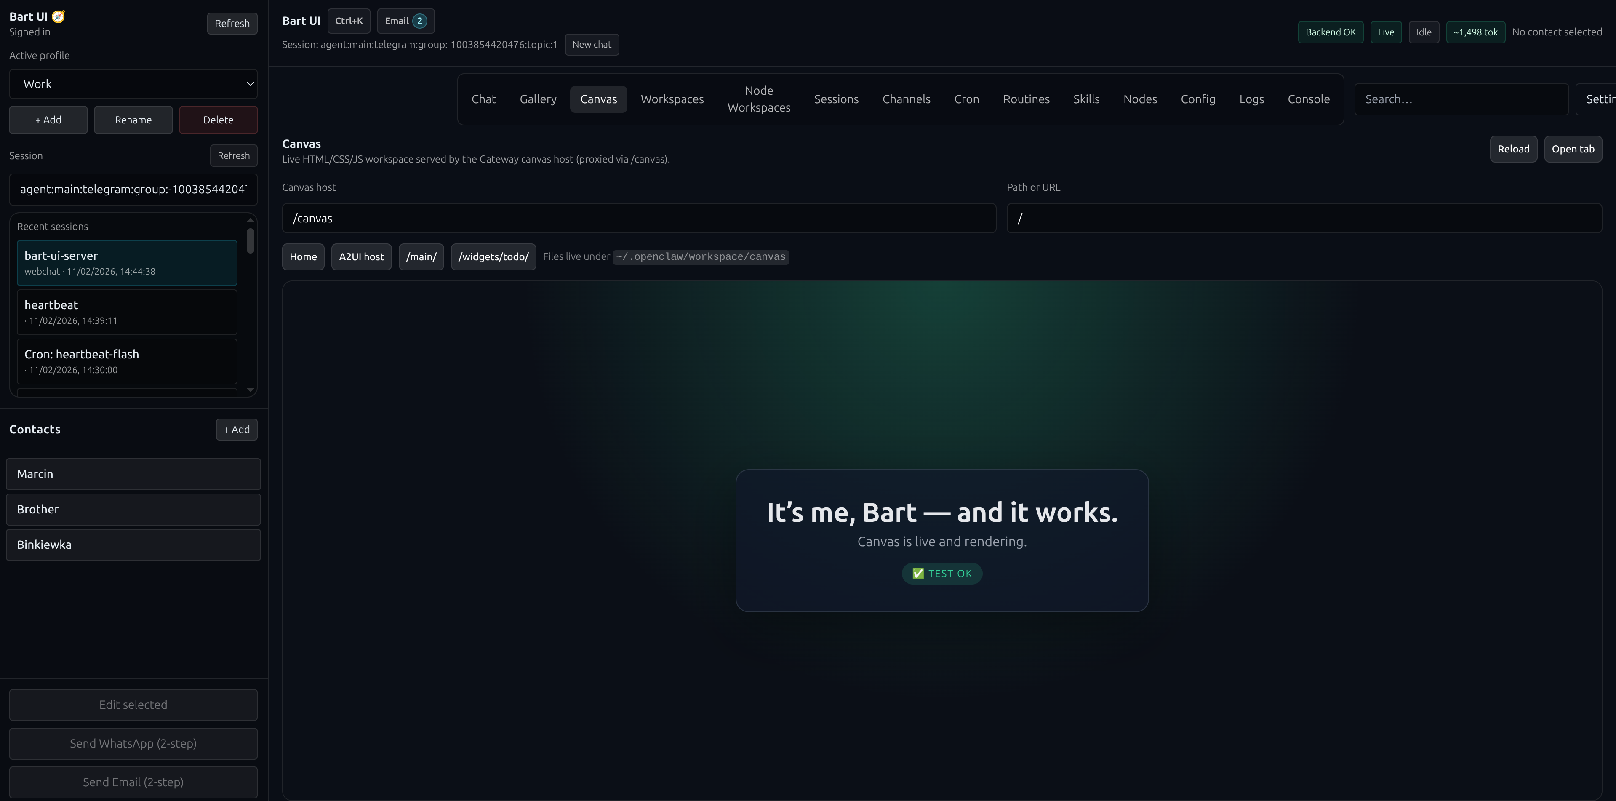Add a new profile with + Add
Screen dimensions: 1616x801
click(x=48, y=120)
